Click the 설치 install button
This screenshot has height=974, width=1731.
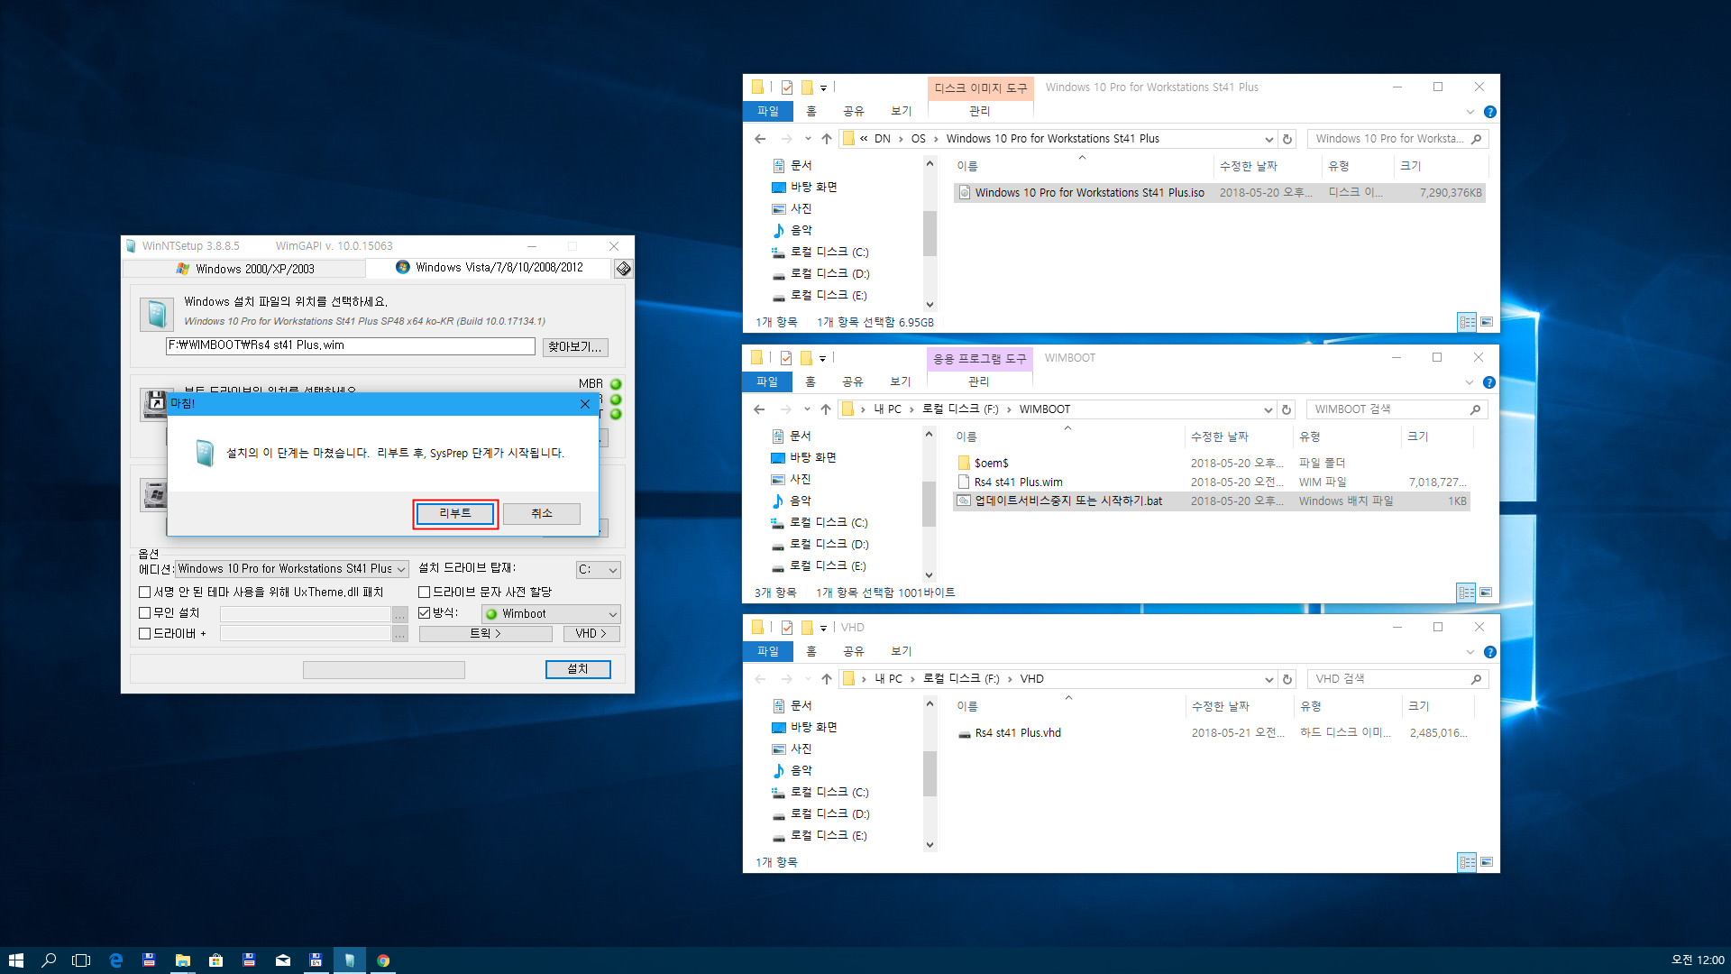click(578, 669)
